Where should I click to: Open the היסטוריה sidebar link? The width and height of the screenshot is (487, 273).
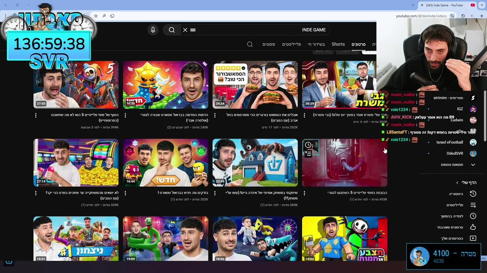[x=456, y=194]
